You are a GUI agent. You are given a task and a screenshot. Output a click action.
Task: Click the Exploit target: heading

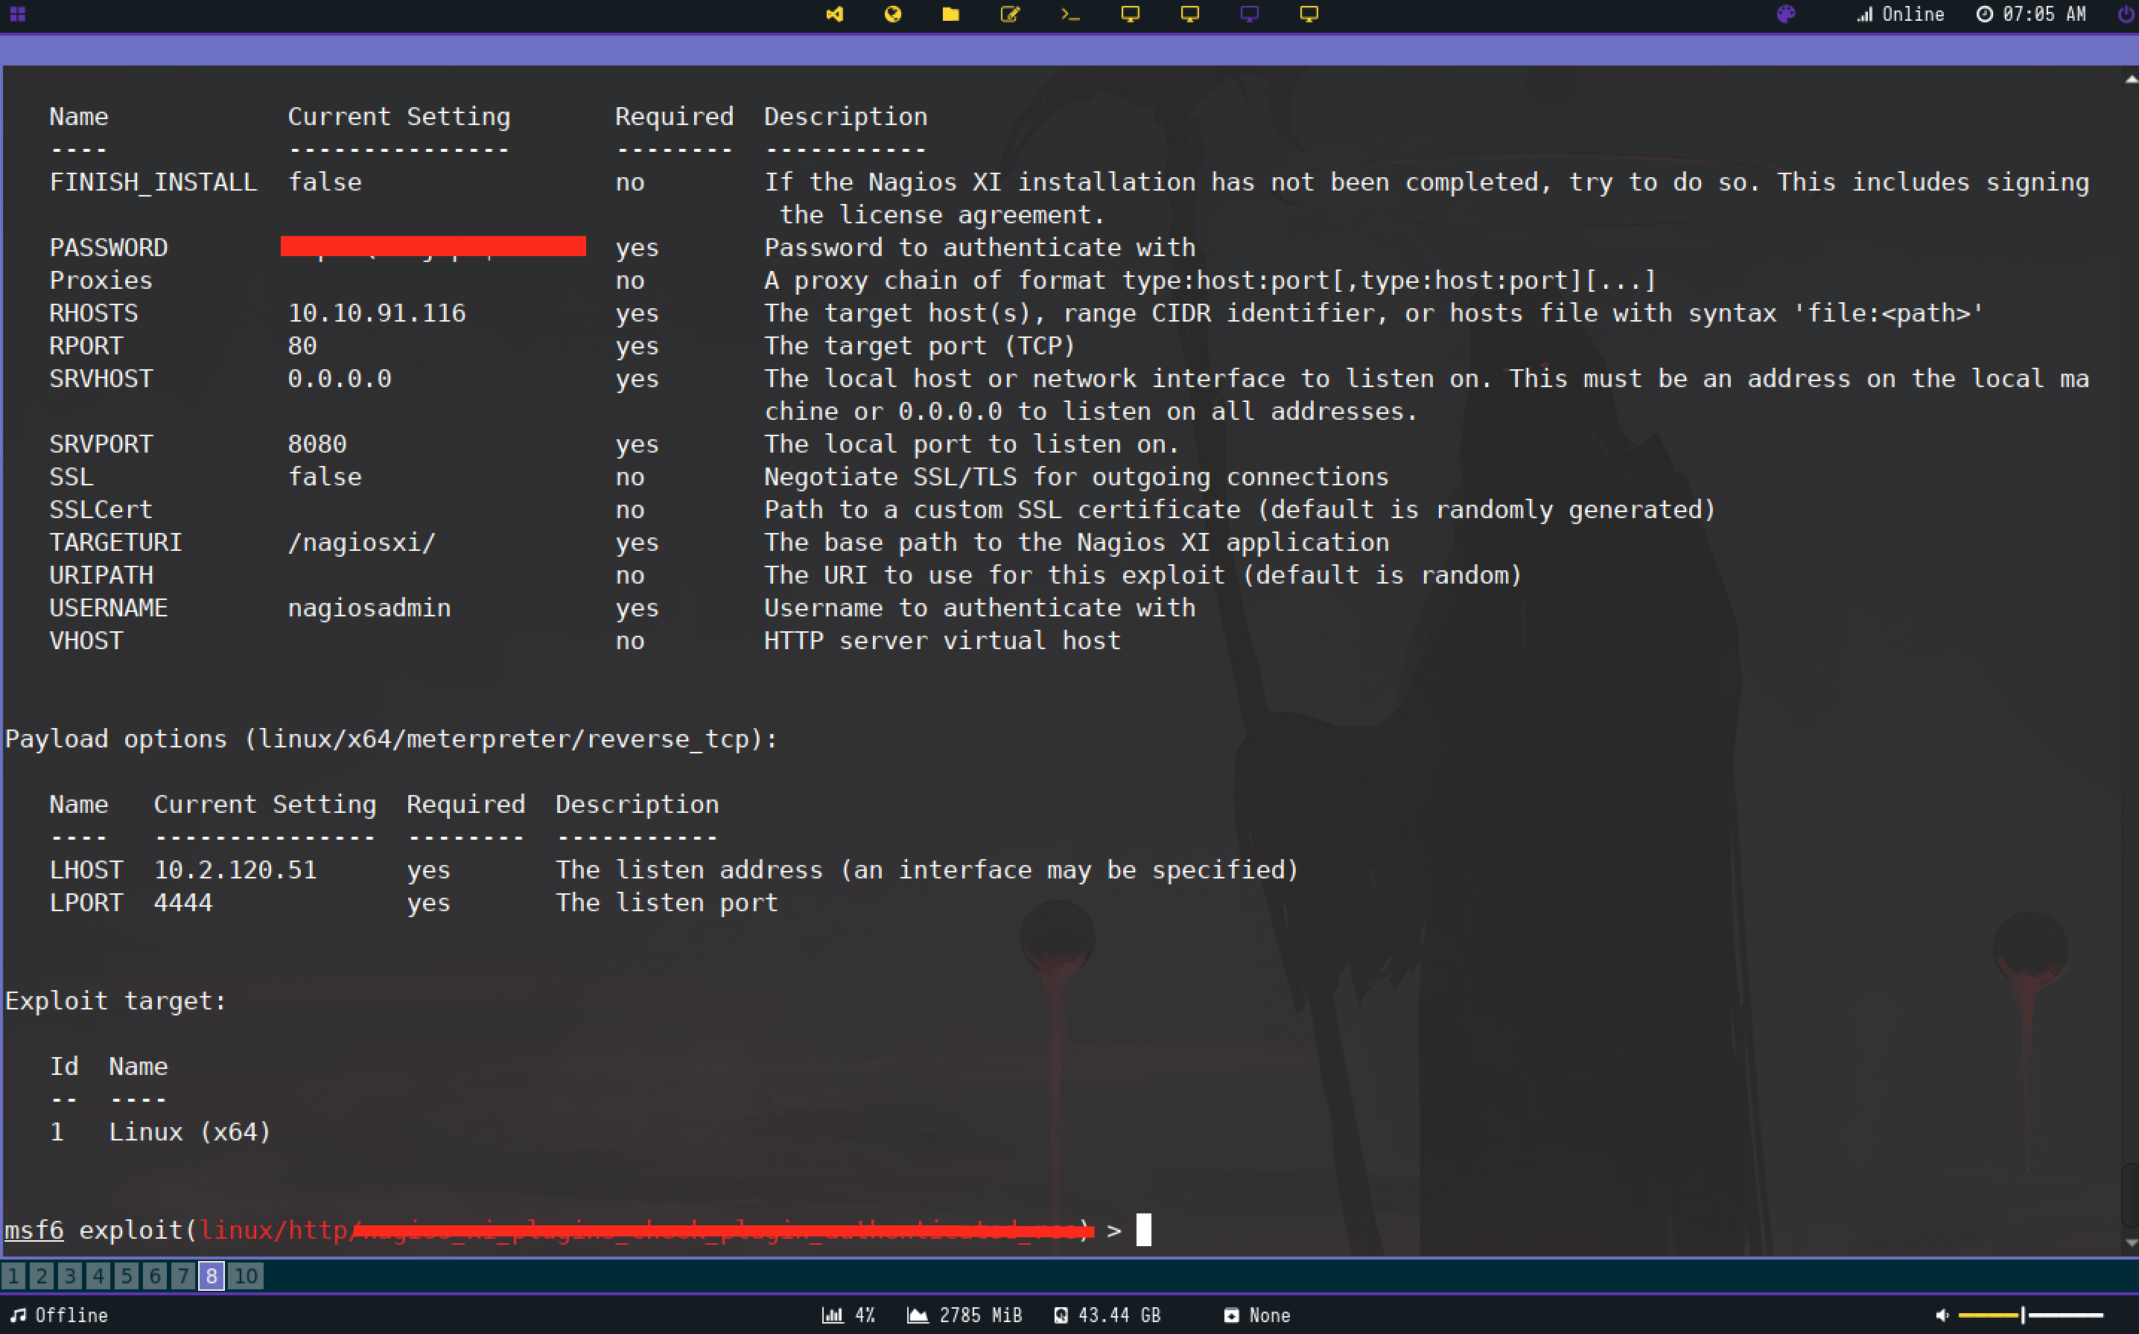pos(115,1001)
